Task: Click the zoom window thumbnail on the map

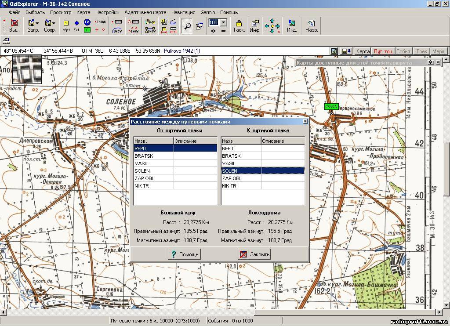Action: pos(27,69)
